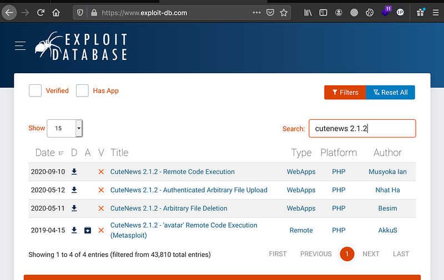Toggle the browser sidebar view
The width and height of the screenshot is (444, 280).
coord(323,13)
